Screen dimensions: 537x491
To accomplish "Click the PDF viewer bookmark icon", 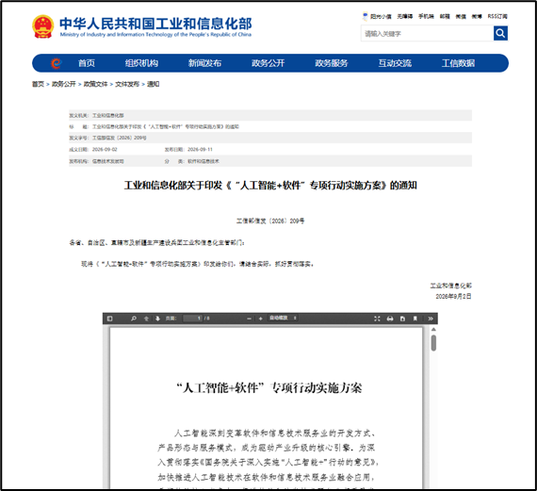I will pyautogui.click(x=415, y=319).
